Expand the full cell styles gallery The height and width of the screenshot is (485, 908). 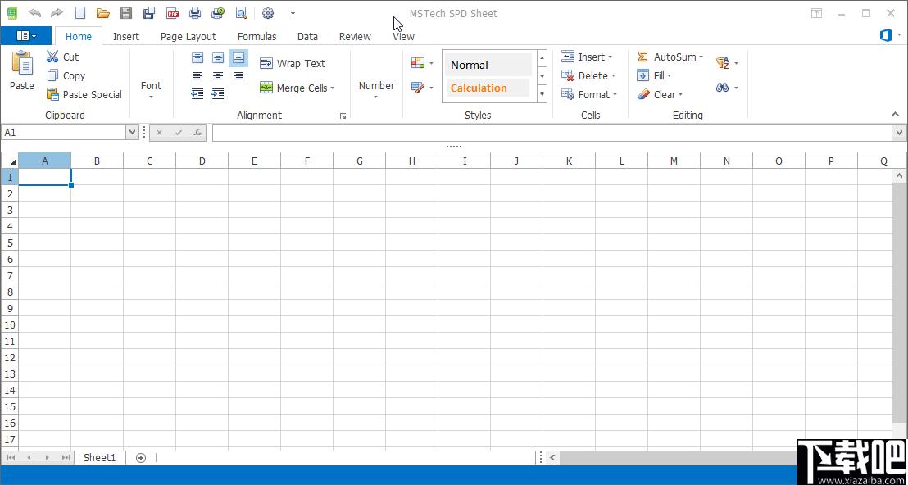coord(542,93)
